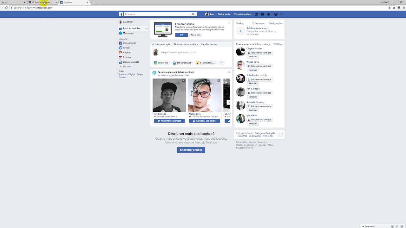Open chat settings gear icon

point(401,226)
